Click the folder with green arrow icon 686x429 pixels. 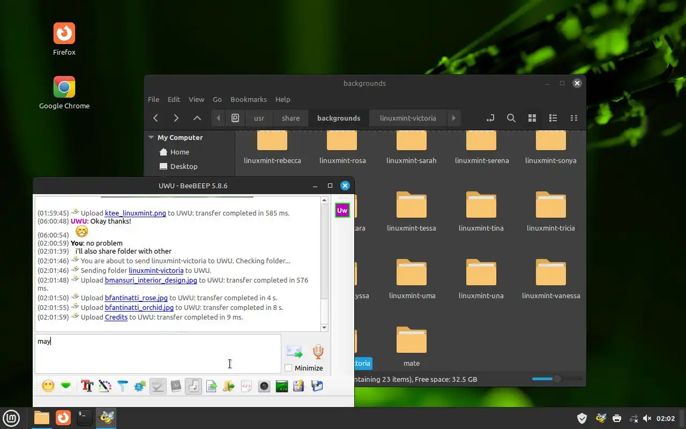229,386
